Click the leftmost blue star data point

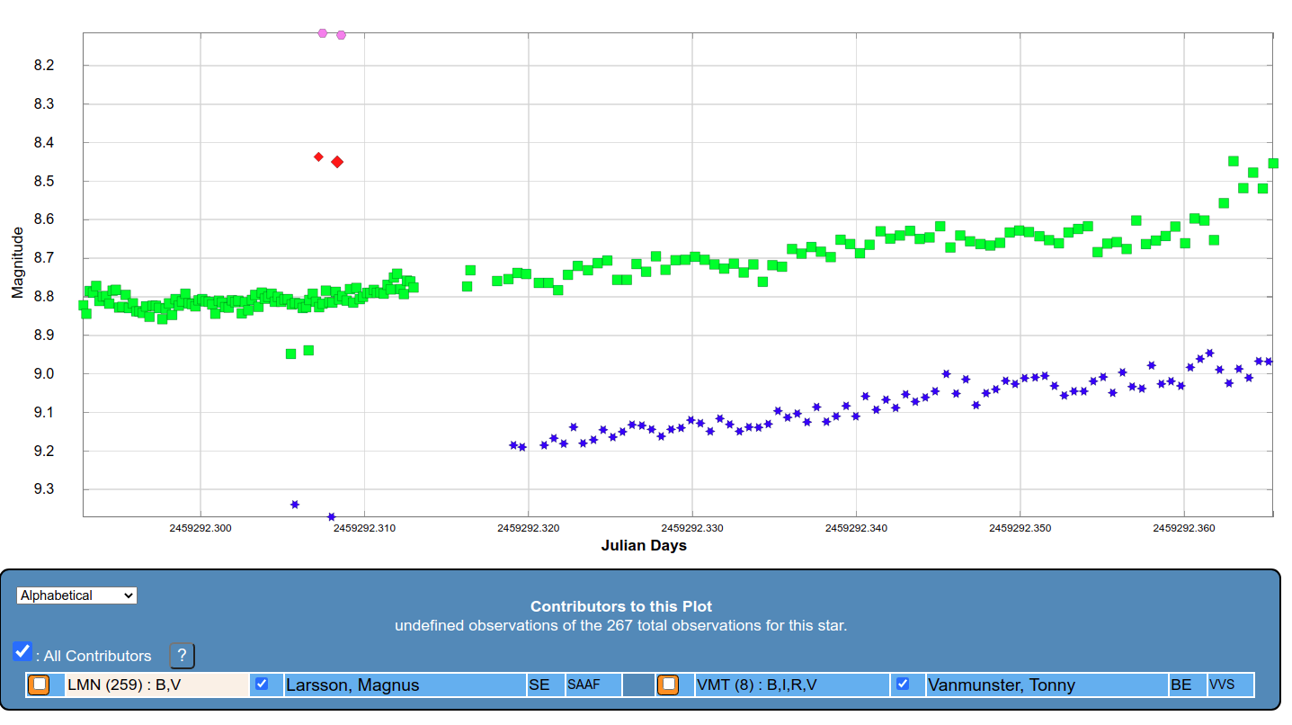point(295,505)
